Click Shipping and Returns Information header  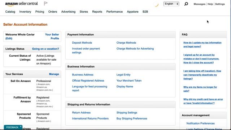tap(120, 104)
